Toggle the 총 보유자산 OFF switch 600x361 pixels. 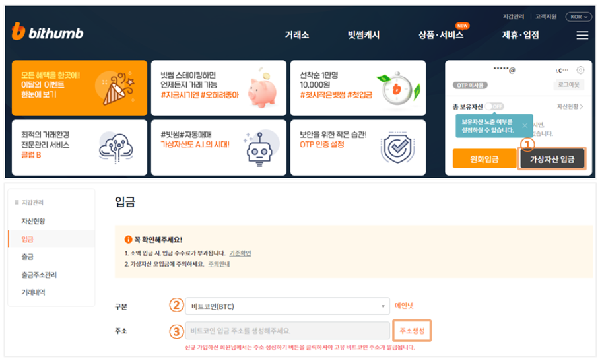pos(494,106)
